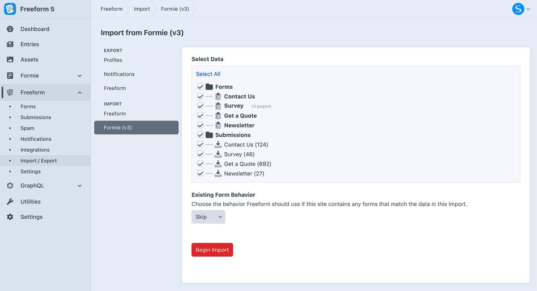Open Spam in the Freeform submenu

pos(27,128)
